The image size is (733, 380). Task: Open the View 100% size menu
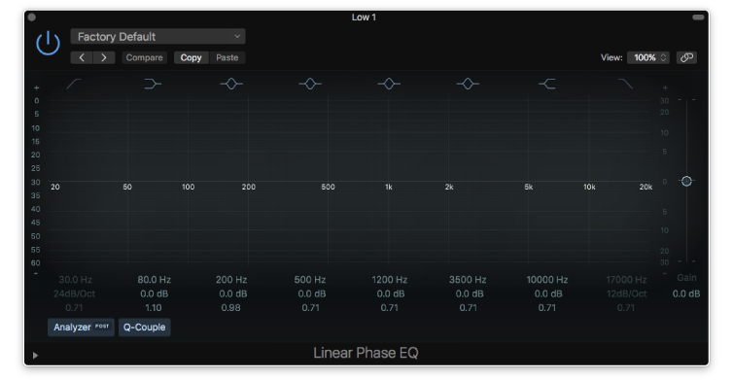click(648, 57)
